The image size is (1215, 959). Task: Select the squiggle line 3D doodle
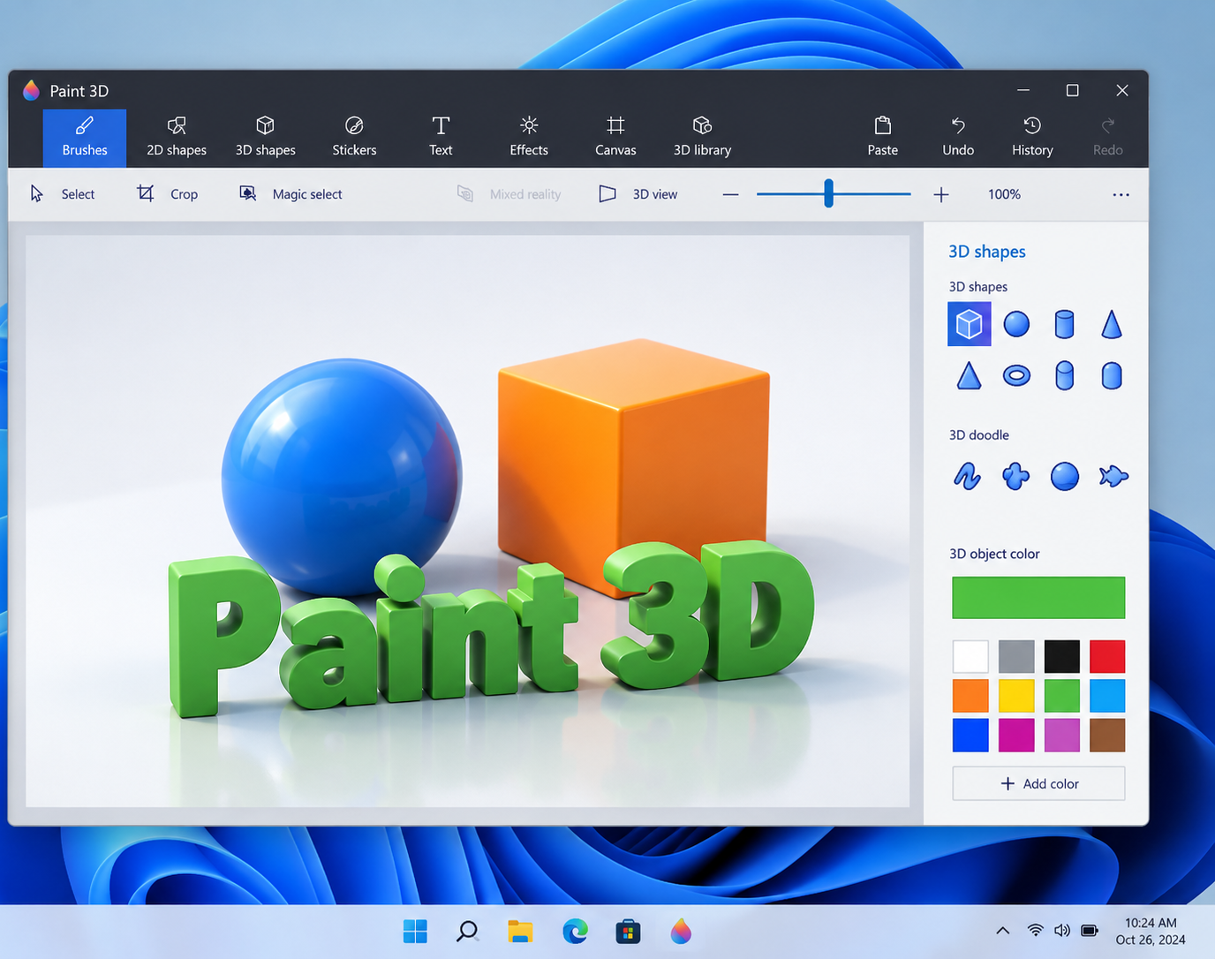point(968,477)
